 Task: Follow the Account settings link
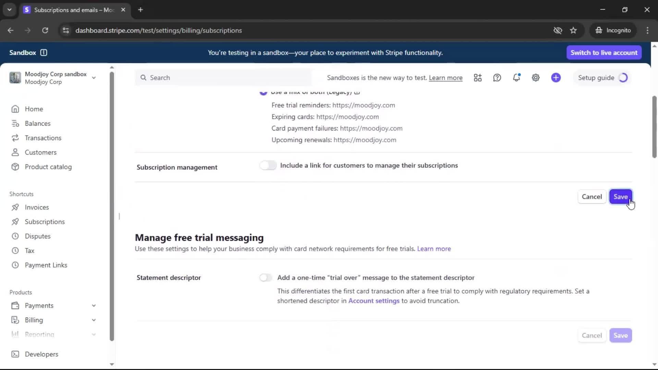click(x=374, y=301)
